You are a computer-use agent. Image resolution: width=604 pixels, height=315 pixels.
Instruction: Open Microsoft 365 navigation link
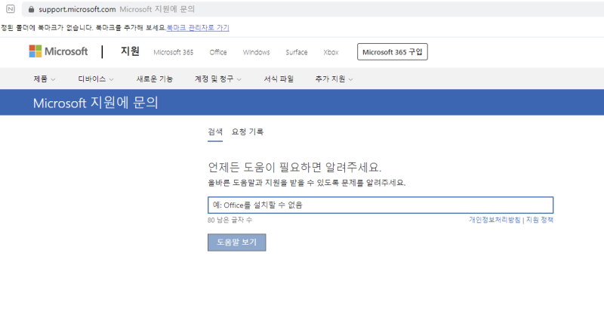click(x=174, y=52)
